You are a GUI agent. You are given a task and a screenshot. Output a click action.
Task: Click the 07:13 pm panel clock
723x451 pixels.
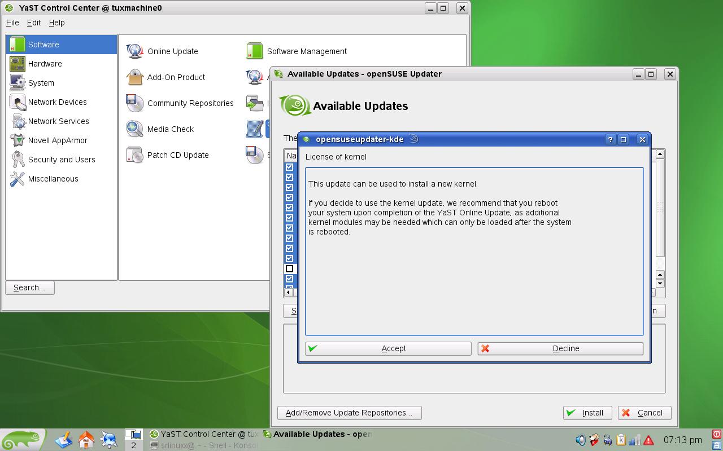pos(682,440)
